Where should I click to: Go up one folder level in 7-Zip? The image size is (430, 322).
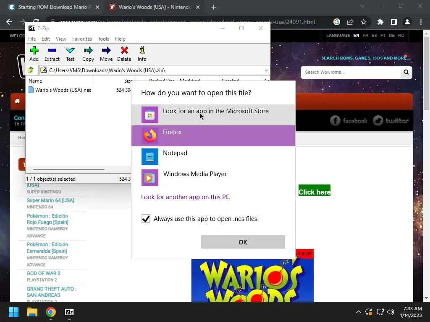(31, 70)
